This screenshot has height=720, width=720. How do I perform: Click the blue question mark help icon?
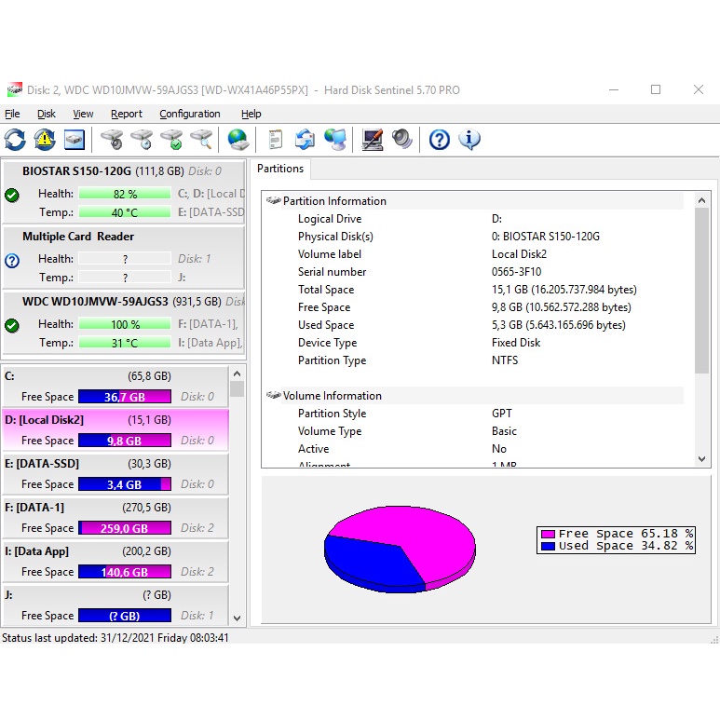pos(440,140)
